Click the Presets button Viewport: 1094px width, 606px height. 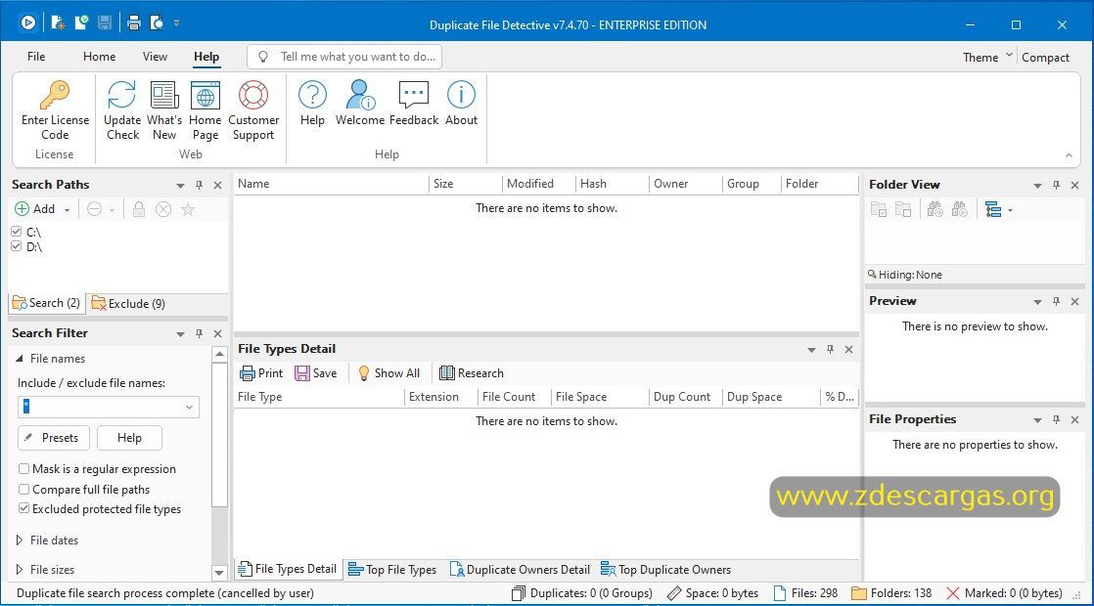(54, 438)
